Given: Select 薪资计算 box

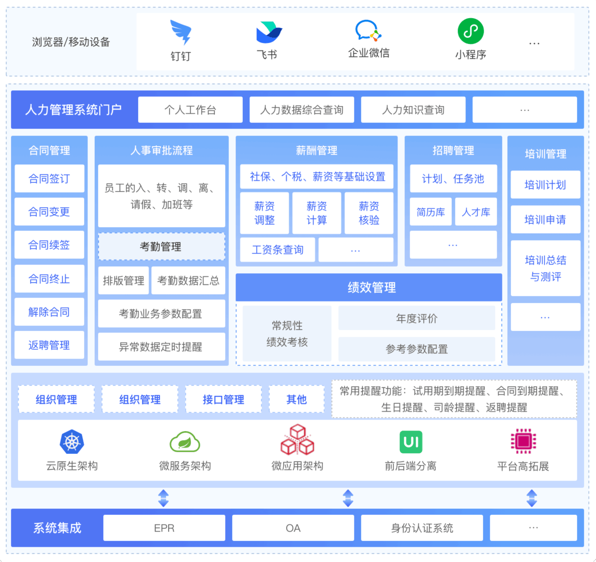Looking at the screenshot, I should pos(317,213).
